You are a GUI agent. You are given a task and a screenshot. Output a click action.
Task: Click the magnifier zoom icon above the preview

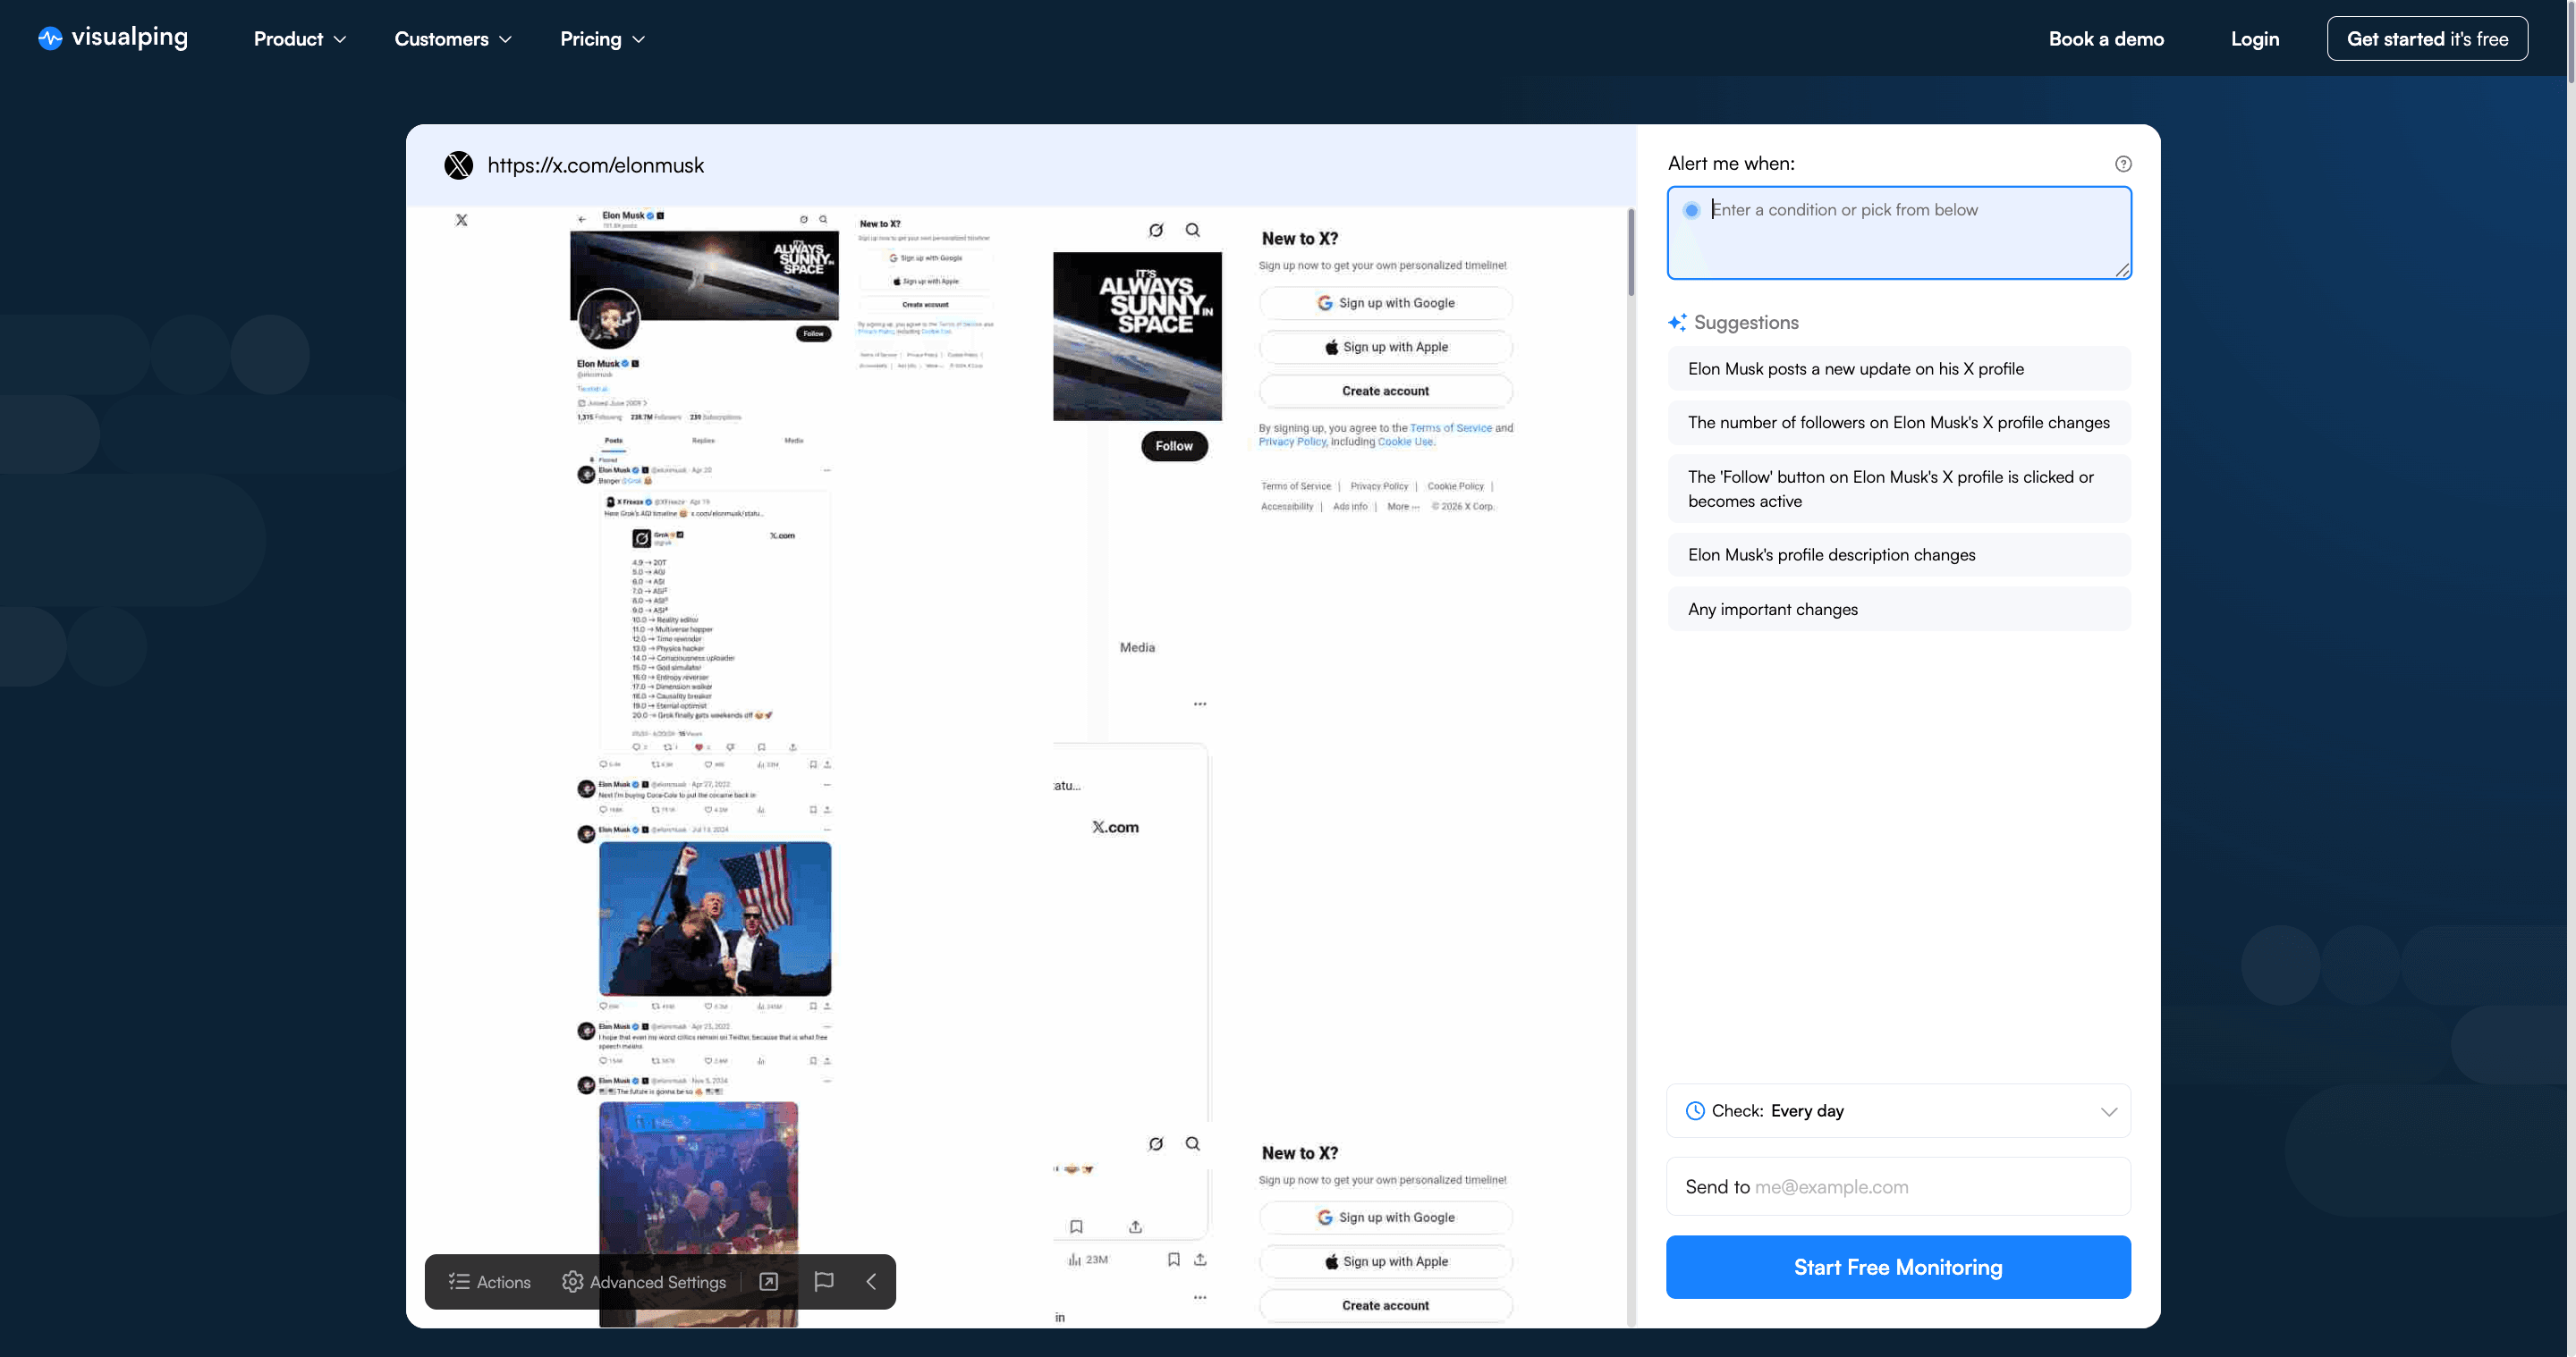coord(1192,230)
